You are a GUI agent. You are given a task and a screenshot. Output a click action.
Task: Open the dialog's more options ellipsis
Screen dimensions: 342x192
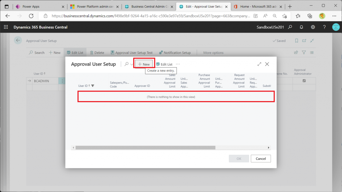(x=178, y=64)
